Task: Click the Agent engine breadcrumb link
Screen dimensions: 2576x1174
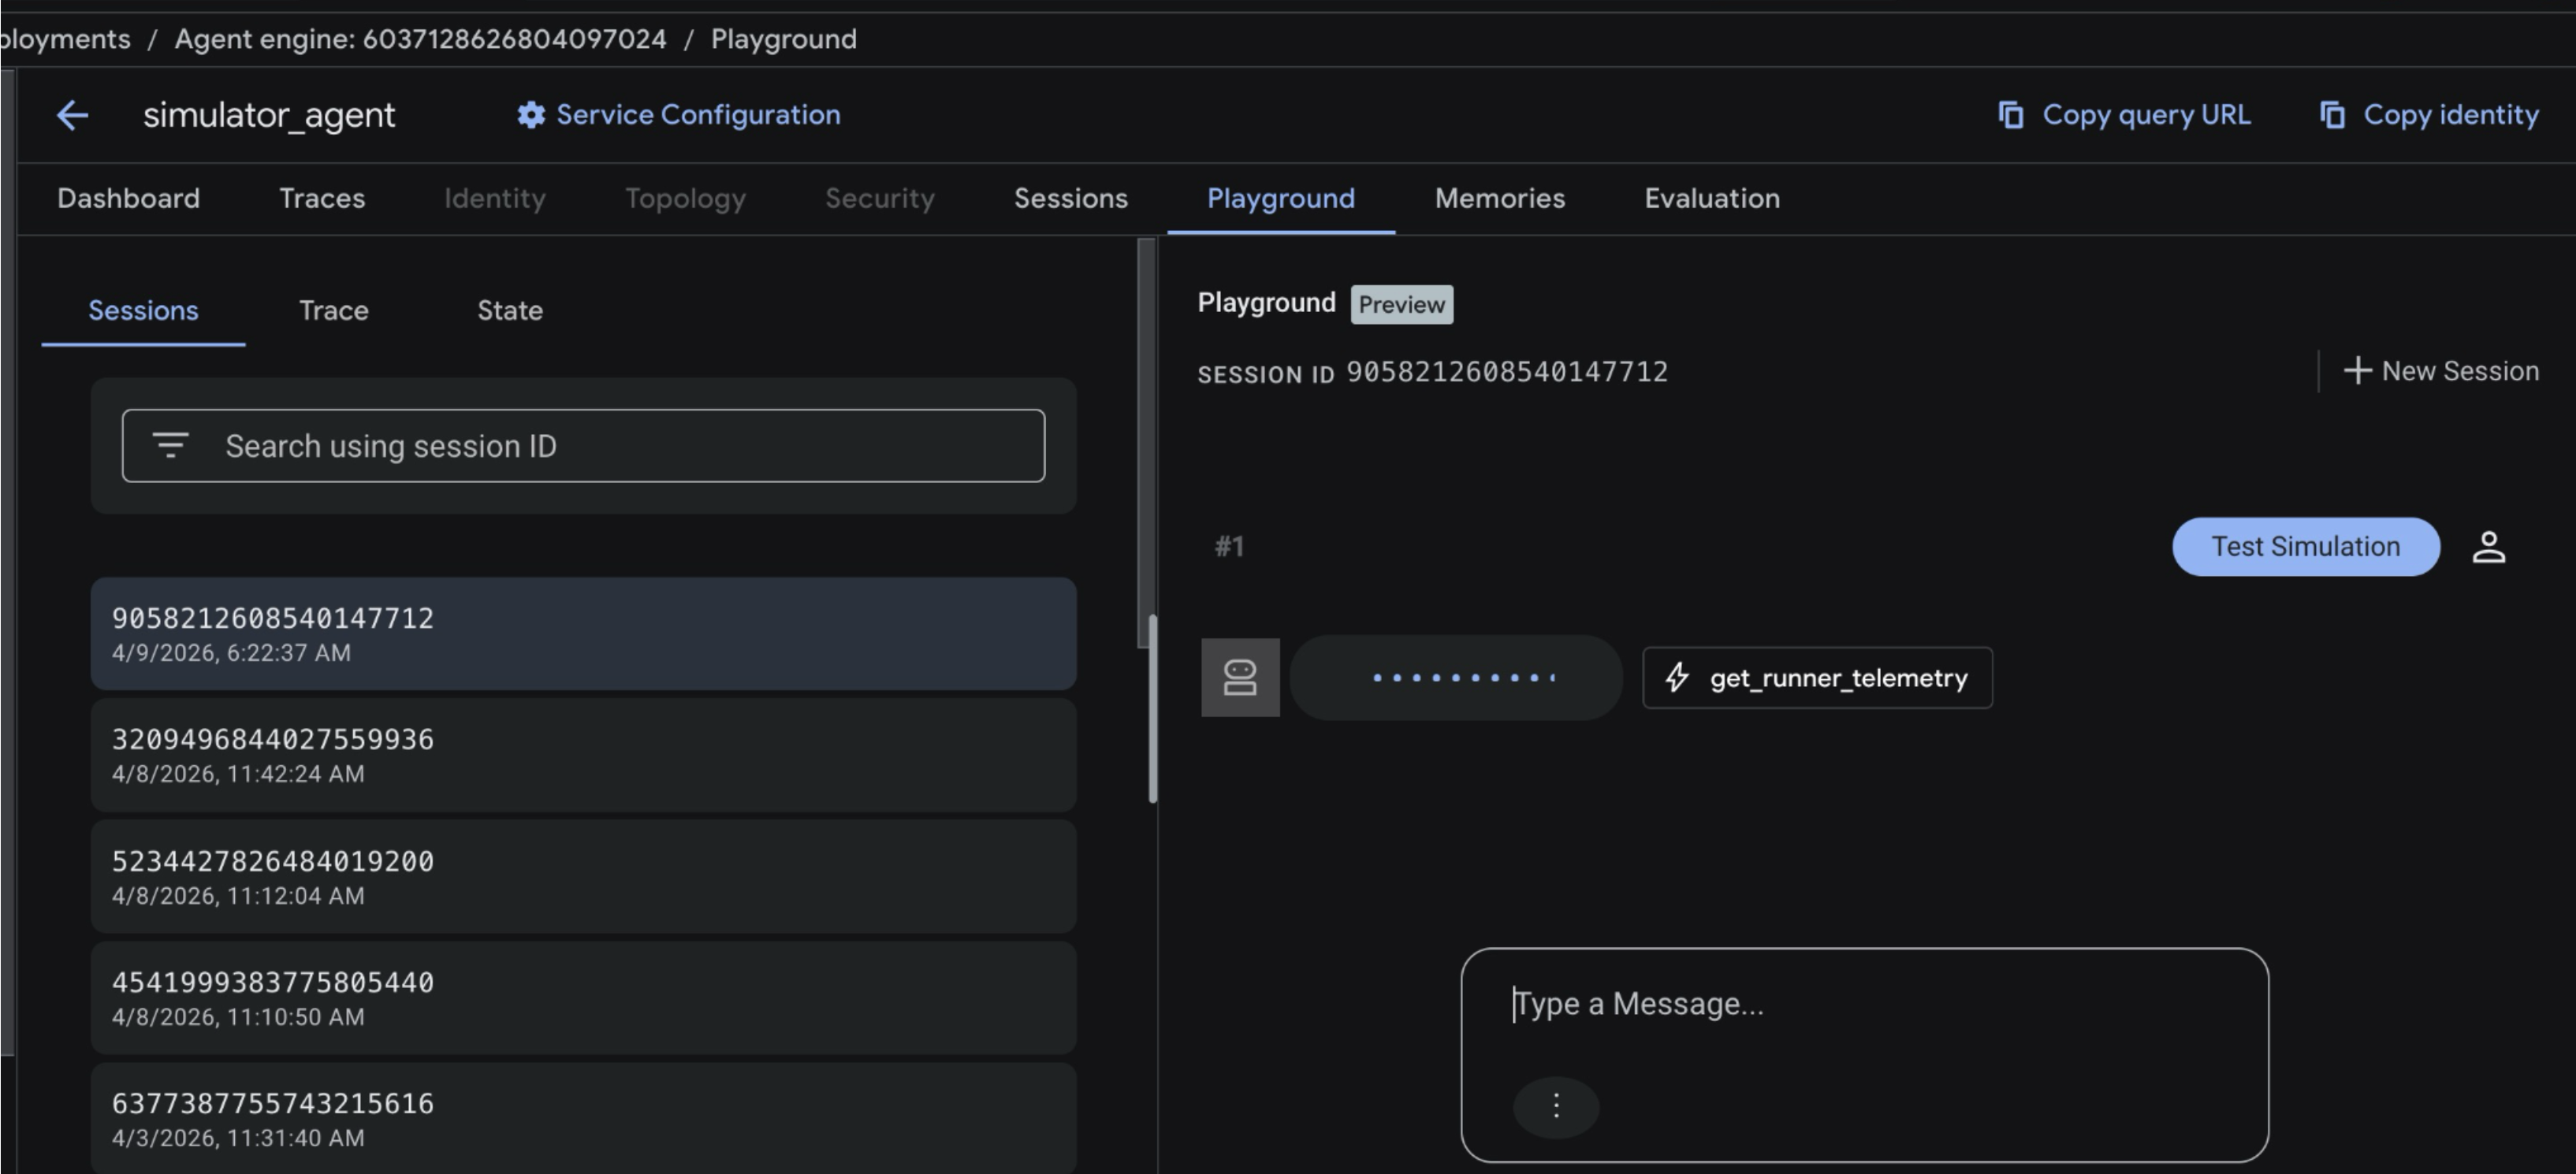Action: click(x=420, y=39)
